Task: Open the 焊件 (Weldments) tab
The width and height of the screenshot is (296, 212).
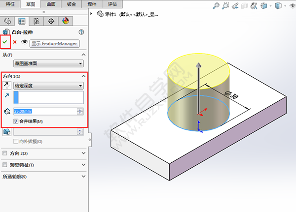Action: pos(92,4)
